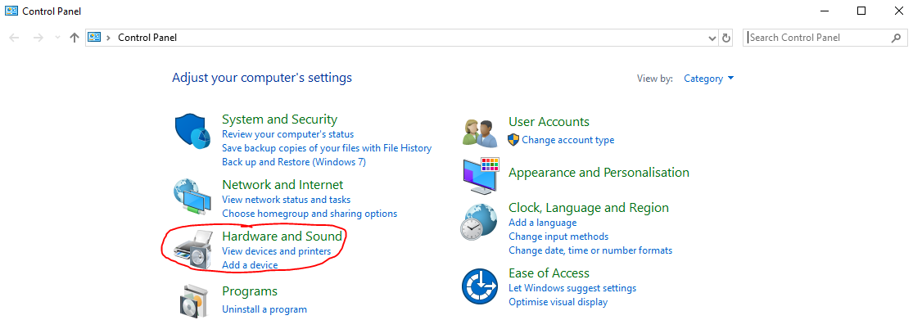Screen dimensions: 913x329
Task: Click Let Windows suggest settings link
Action: click(x=572, y=288)
